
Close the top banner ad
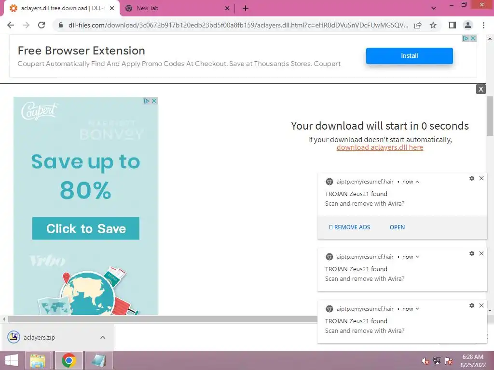click(x=473, y=38)
